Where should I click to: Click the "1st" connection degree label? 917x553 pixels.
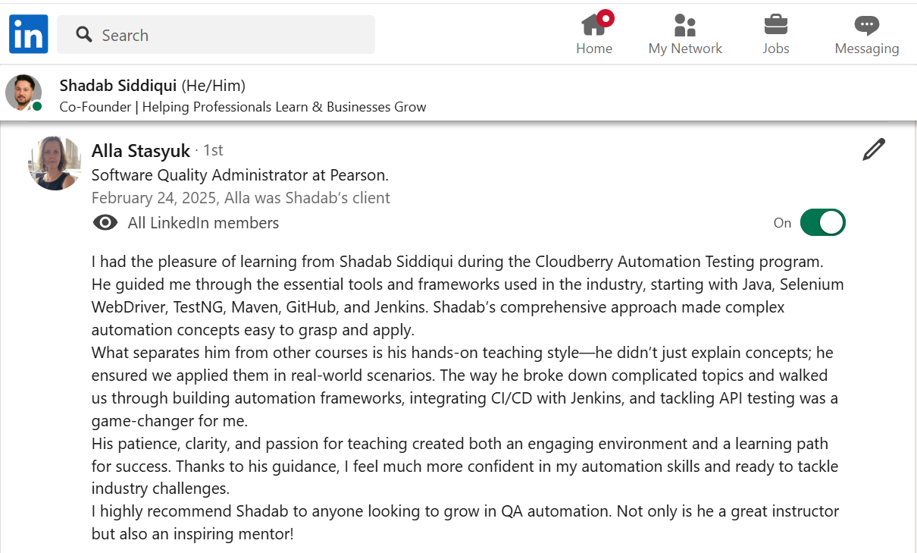213,151
